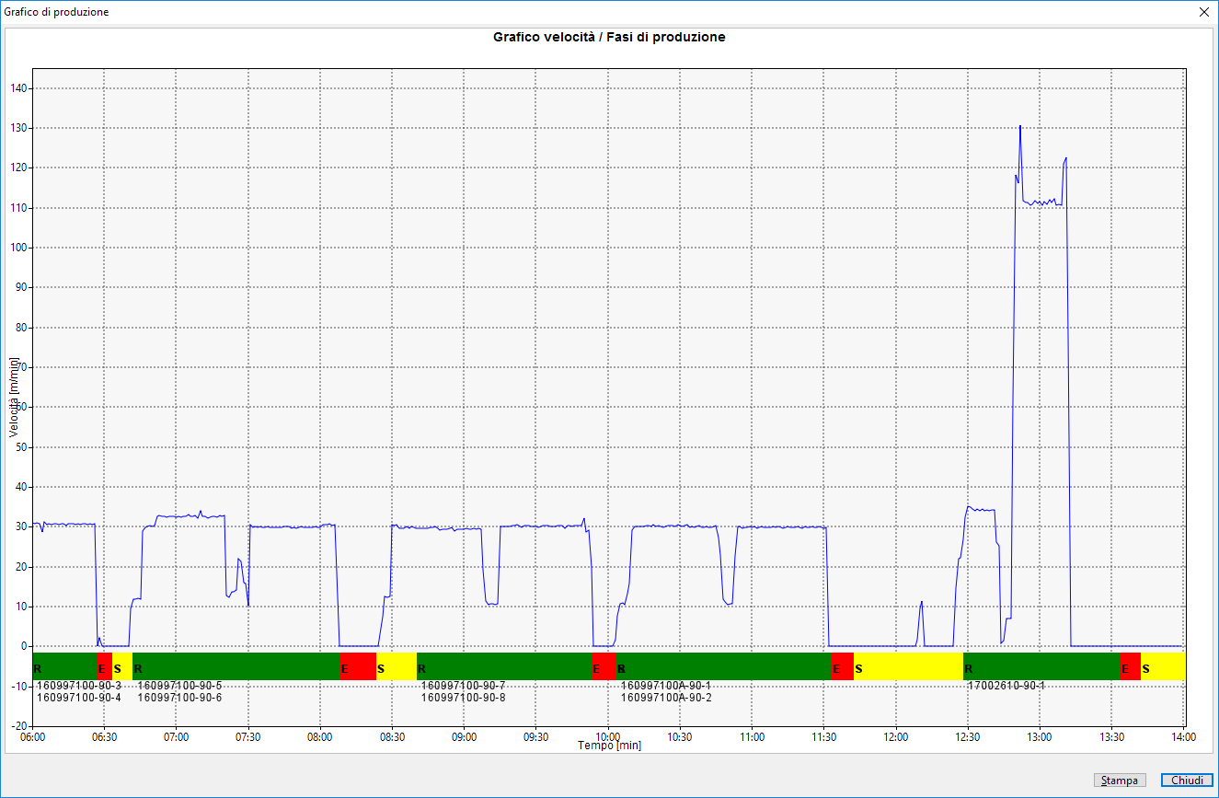Close the Grafico di produzione window
1219x798 pixels.
1204,12
